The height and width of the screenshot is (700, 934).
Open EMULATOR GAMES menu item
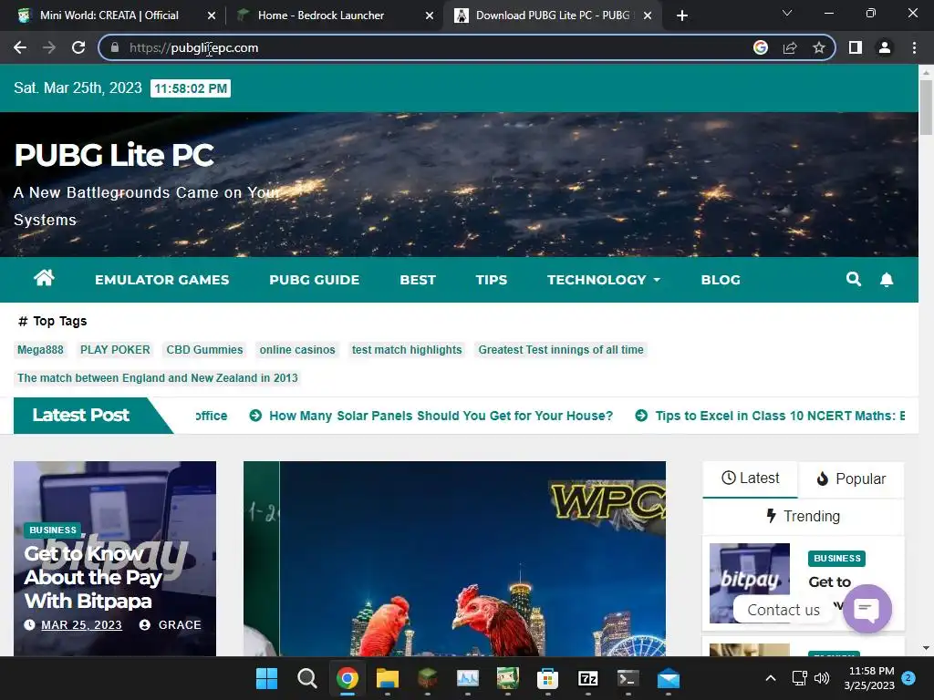(x=162, y=280)
